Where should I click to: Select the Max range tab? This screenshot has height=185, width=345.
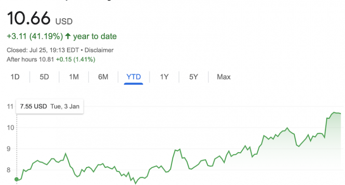click(x=223, y=77)
